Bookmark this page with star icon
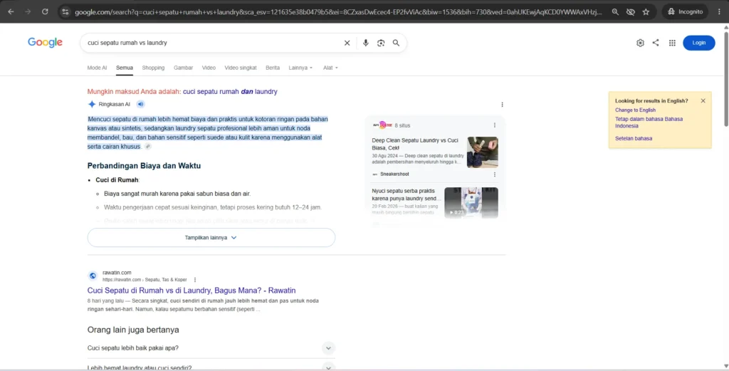 click(x=646, y=11)
